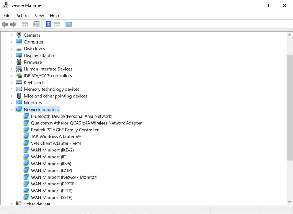Expand the Human Interface Devices category

[x=11, y=69]
